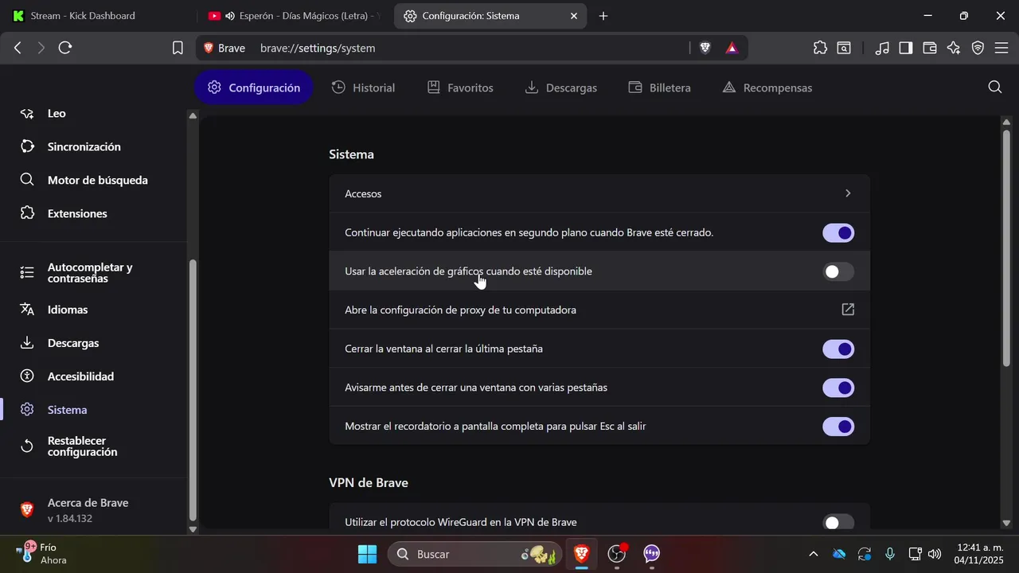Toggle close window when closing last tab

point(838,349)
